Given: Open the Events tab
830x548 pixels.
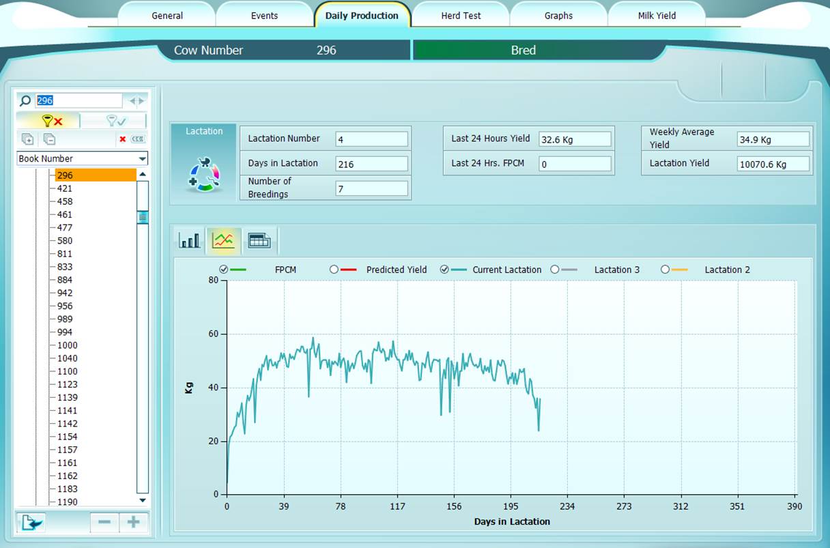Looking at the screenshot, I should pyautogui.click(x=264, y=16).
